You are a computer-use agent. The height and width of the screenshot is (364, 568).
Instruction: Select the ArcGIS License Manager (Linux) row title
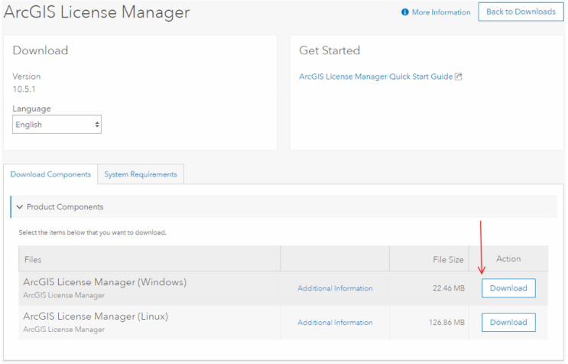(x=96, y=317)
